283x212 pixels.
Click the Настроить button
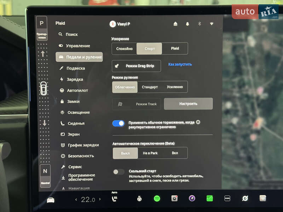[188, 104]
